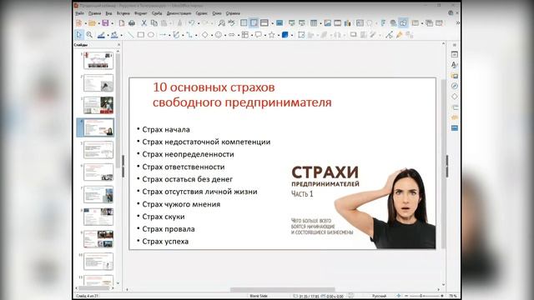Click the vertical scrollbar right of slide

click(443, 164)
